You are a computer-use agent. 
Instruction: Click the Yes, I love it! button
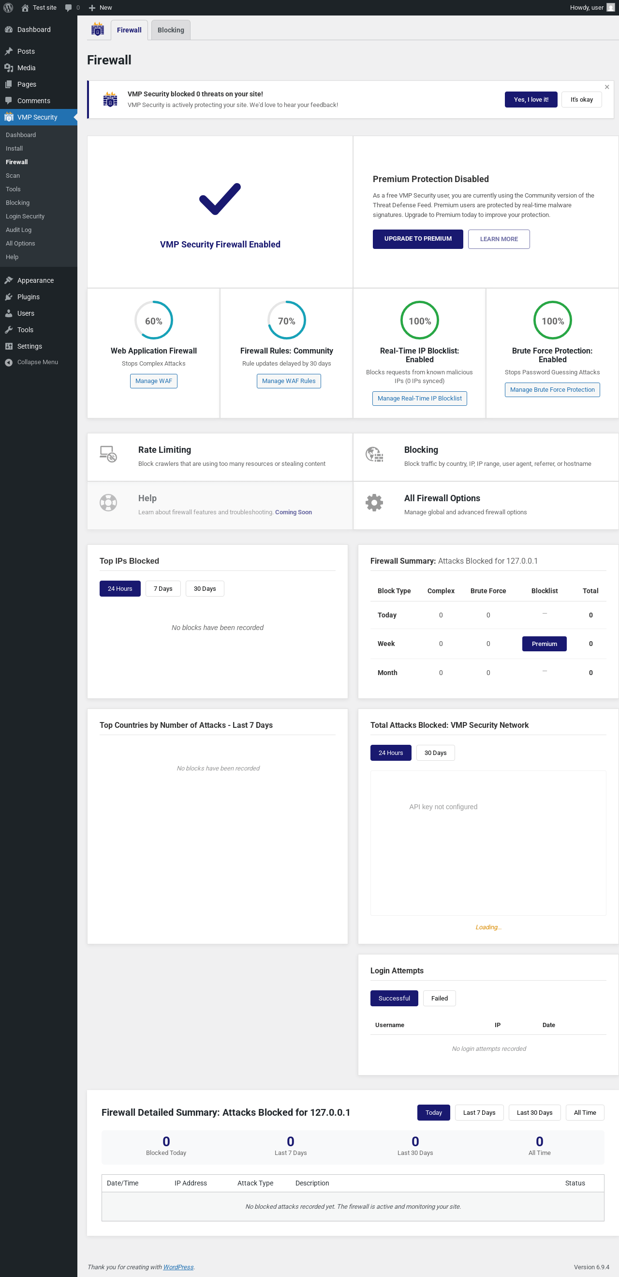click(531, 100)
